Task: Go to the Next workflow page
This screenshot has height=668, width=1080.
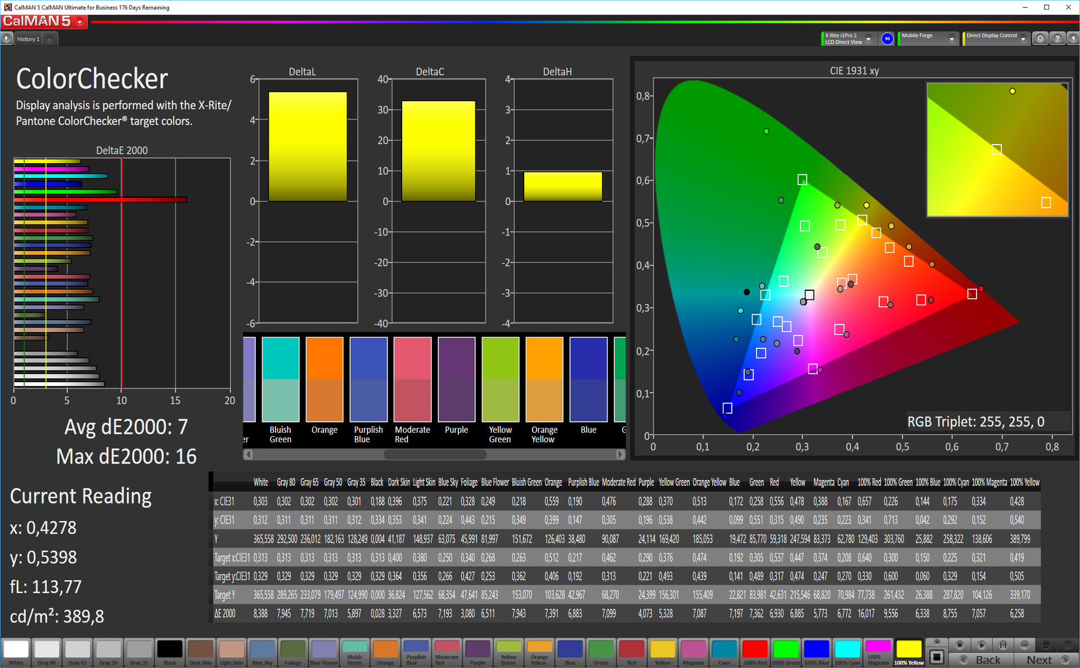Action: (1046, 660)
